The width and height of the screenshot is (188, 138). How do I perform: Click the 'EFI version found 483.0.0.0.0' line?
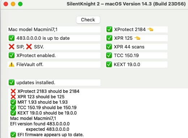40,124
